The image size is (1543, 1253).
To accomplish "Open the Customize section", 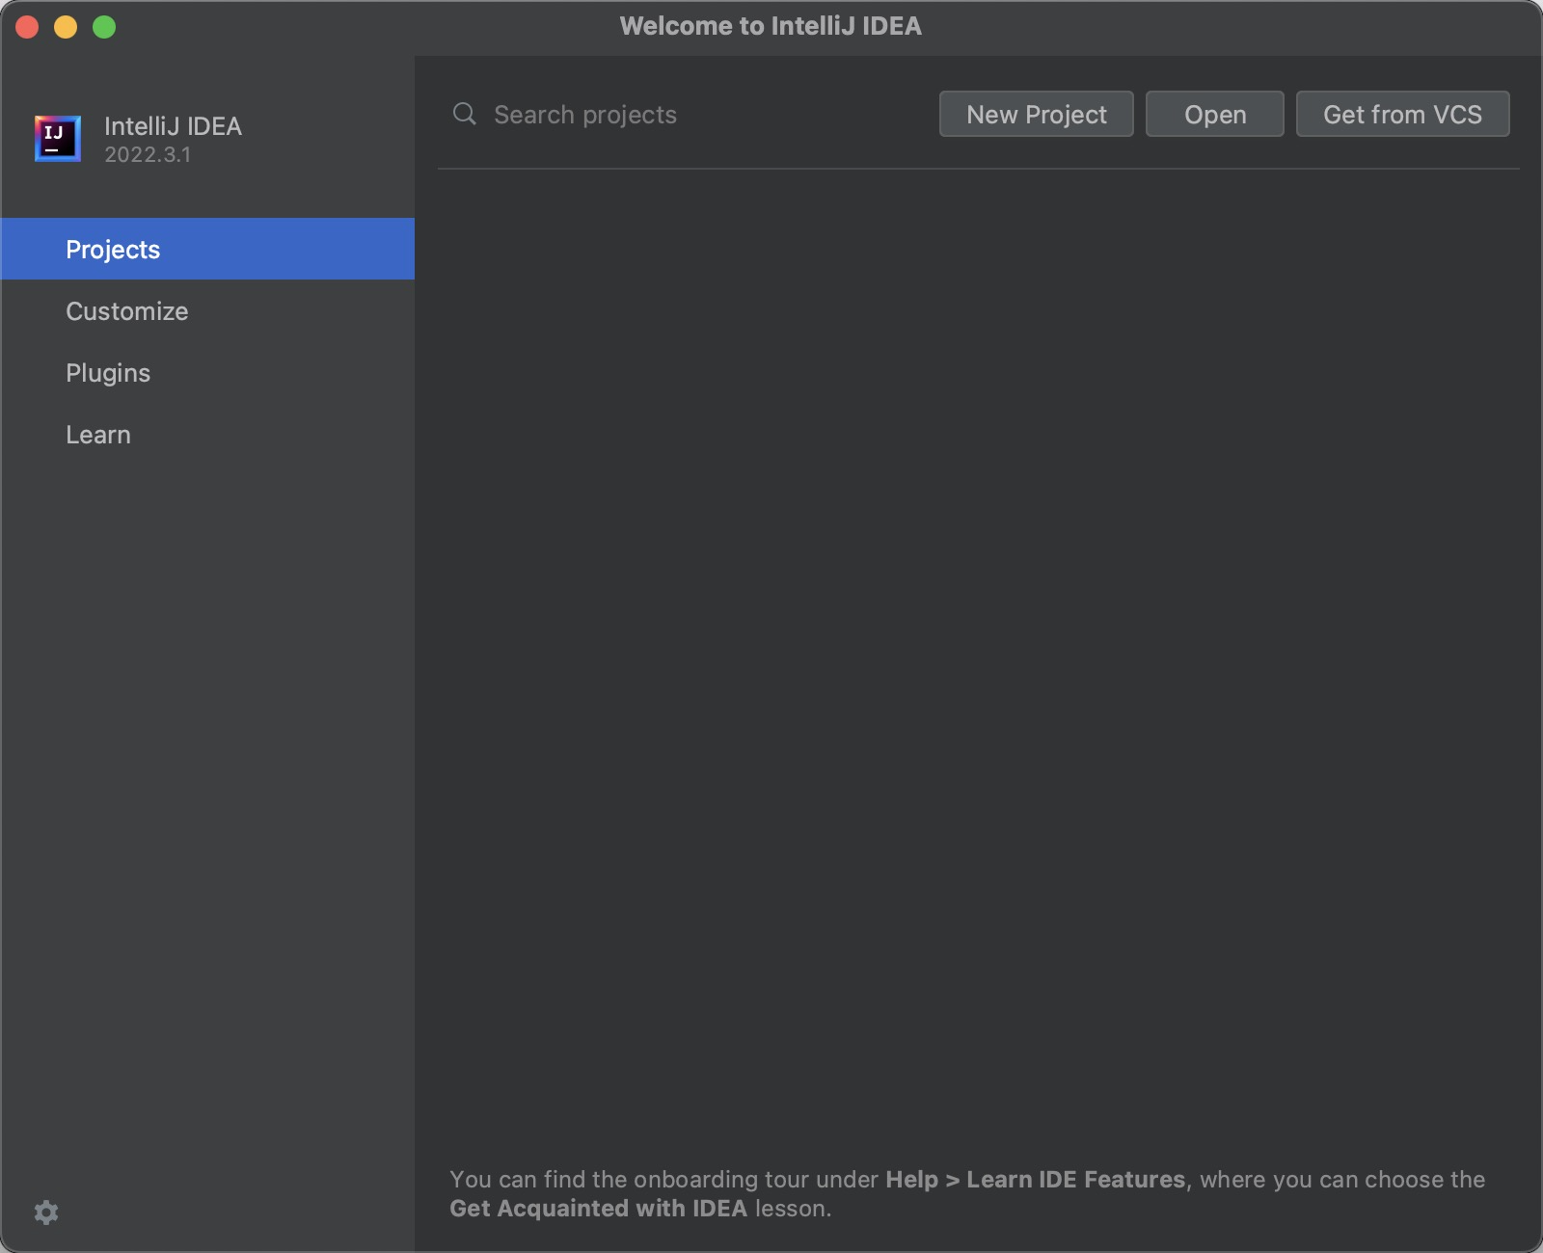I will click(x=126, y=310).
